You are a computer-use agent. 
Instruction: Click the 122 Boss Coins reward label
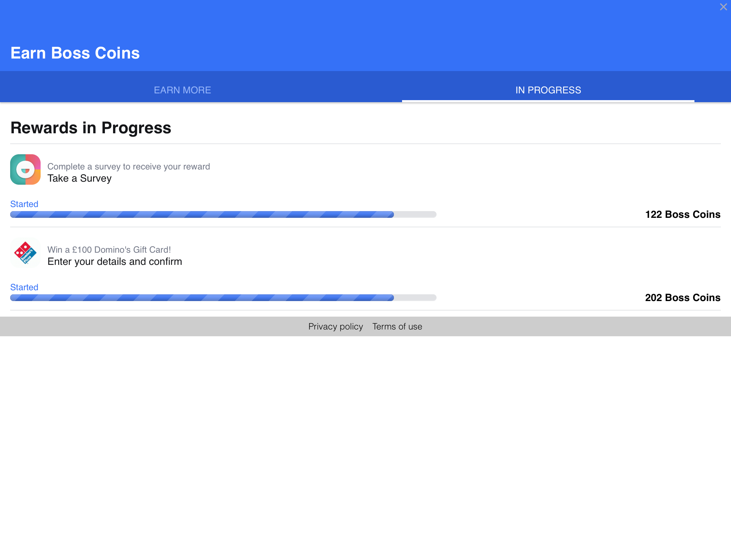[683, 214]
